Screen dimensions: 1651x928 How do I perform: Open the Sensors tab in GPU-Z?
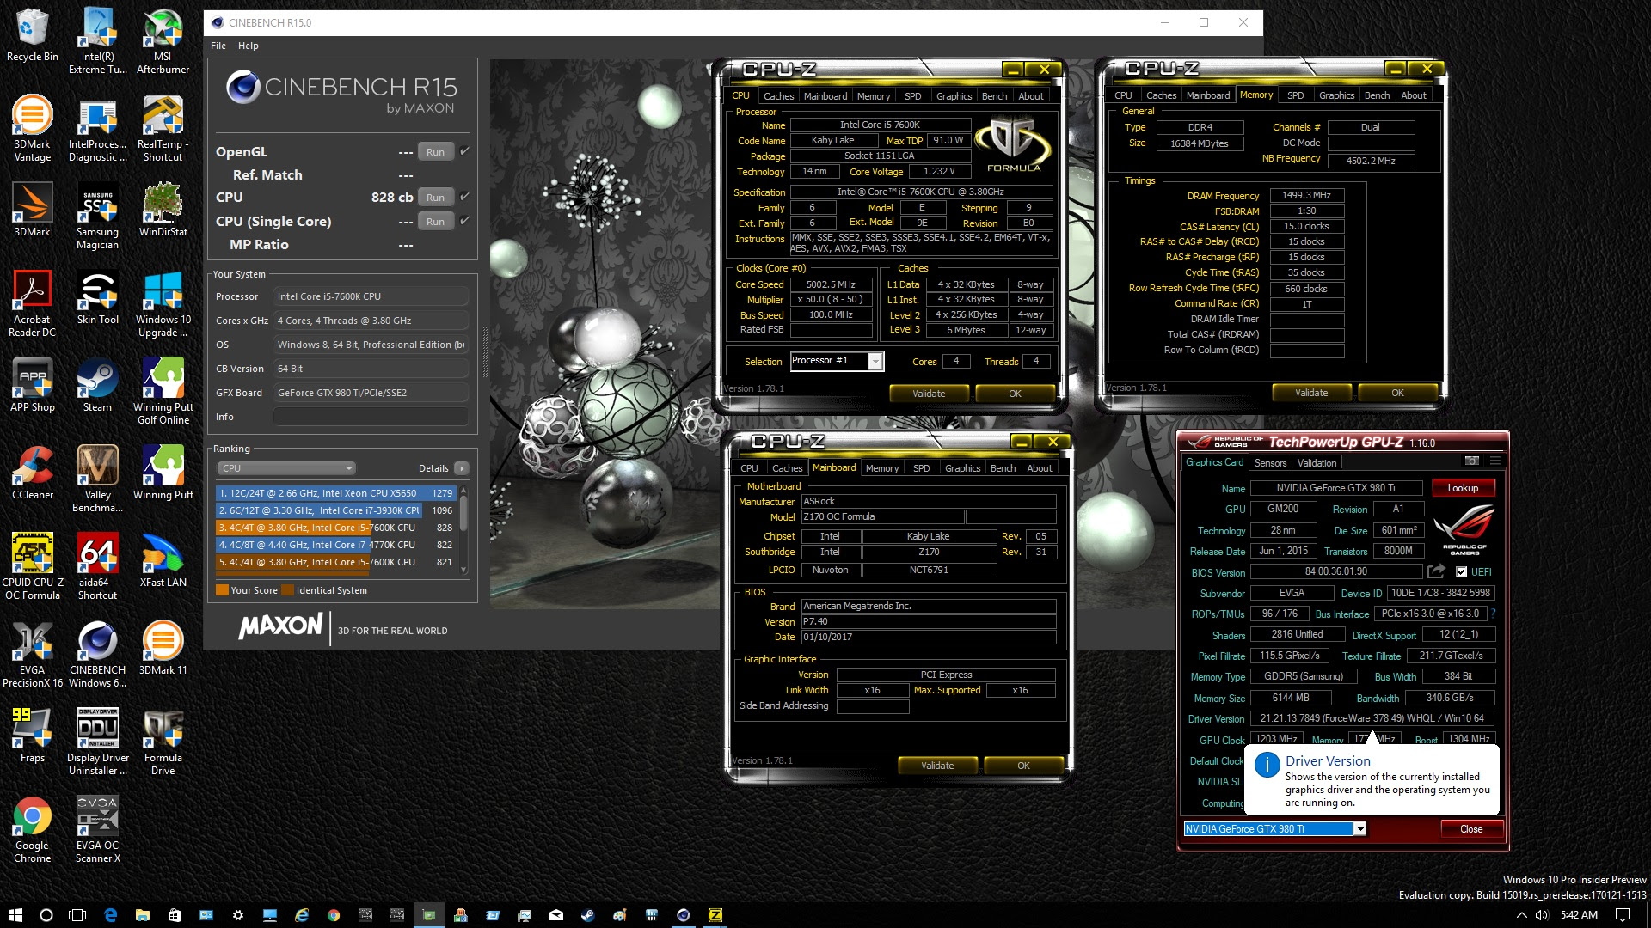1270,463
